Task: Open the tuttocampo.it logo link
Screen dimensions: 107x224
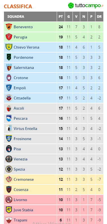Action: click(x=86, y=6)
